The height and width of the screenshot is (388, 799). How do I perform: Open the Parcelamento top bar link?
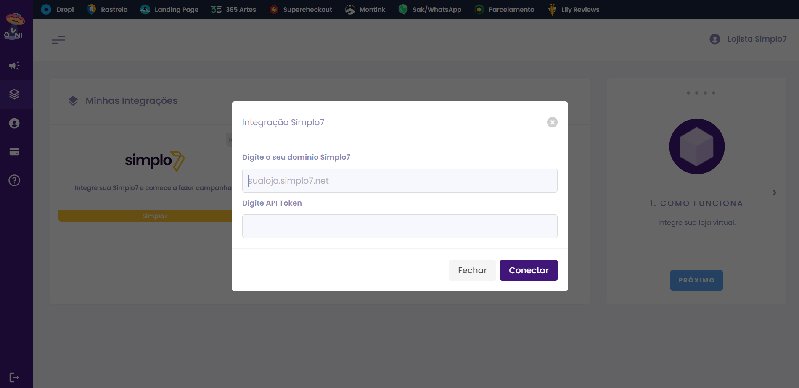click(504, 9)
